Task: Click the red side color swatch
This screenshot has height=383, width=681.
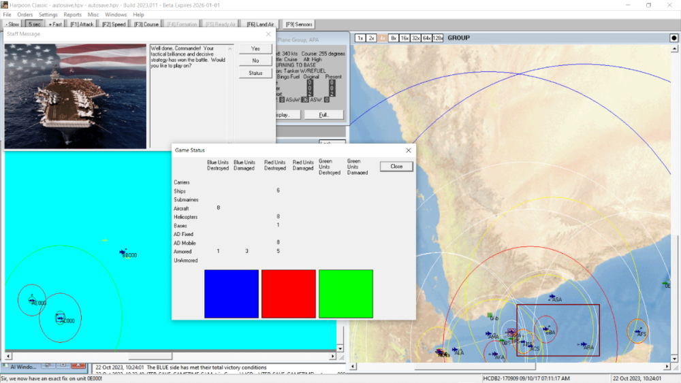Action: (289, 294)
